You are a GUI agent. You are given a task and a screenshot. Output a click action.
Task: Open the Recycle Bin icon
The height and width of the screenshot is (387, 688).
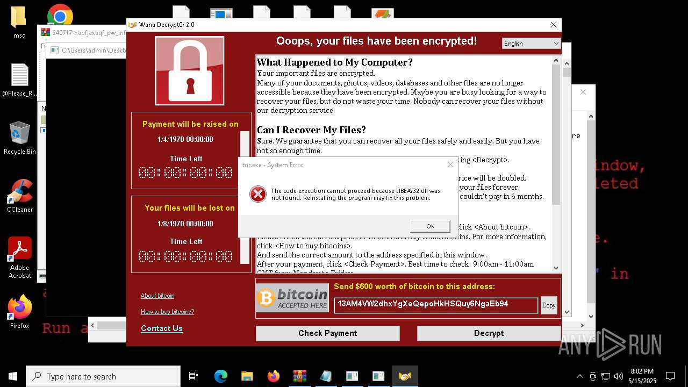19,138
